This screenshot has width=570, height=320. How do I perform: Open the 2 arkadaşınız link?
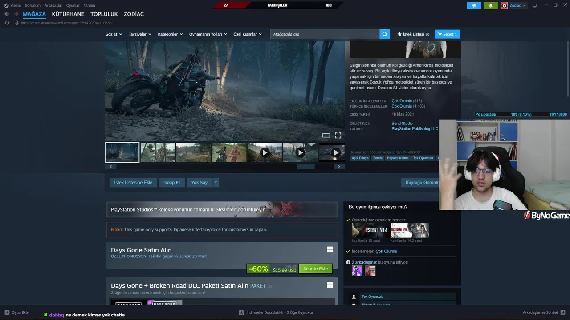point(364,262)
